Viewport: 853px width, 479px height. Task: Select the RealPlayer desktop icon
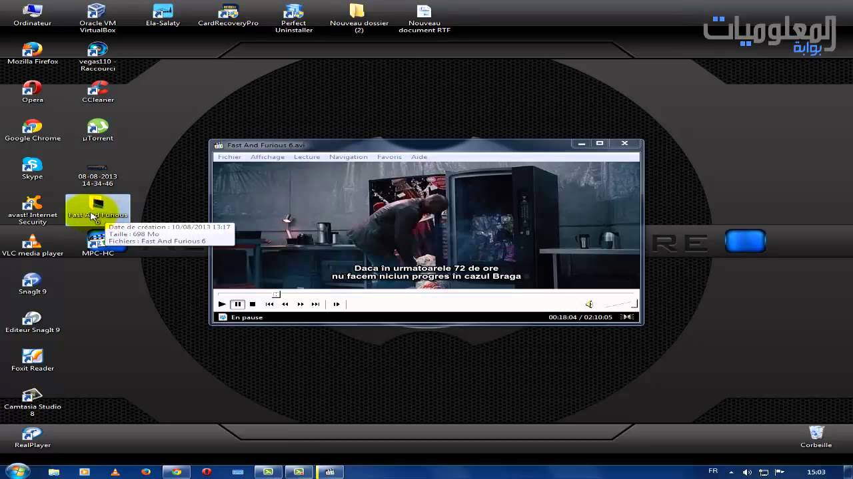32,437
